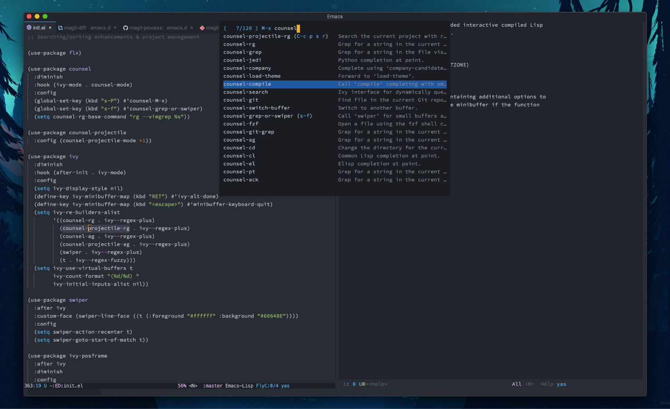Click the git branch icon on magit-diff tab
This screenshot has height=409, width=670.
[x=61, y=28]
